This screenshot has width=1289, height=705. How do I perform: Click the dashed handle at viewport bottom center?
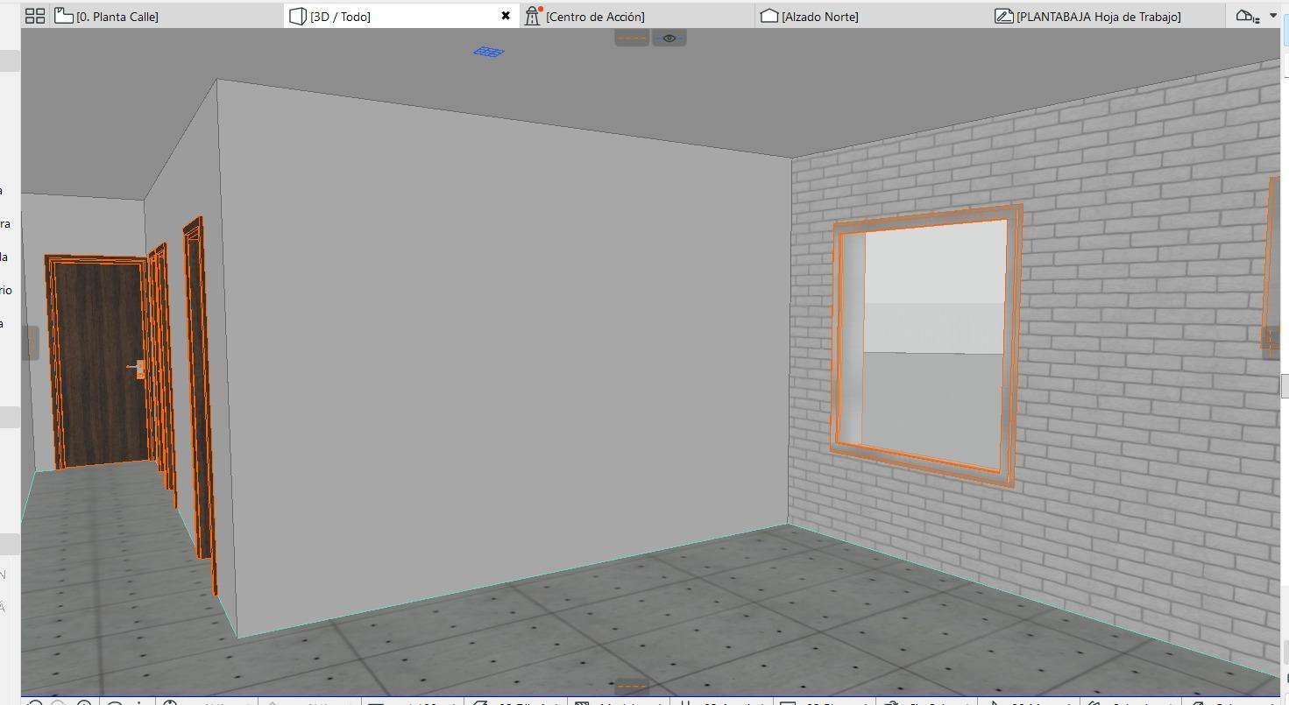click(x=631, y=686)
